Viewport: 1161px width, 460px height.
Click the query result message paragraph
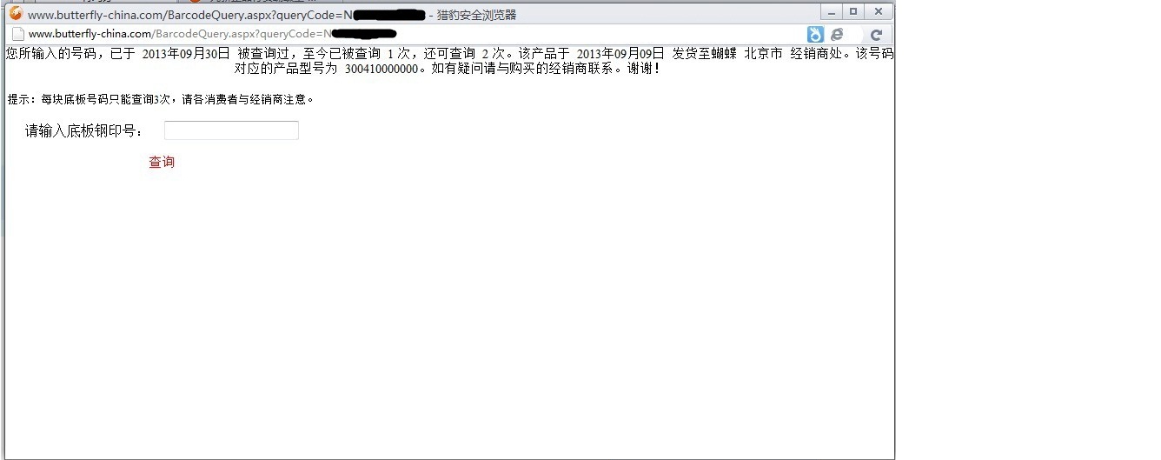tap(449, 60)
